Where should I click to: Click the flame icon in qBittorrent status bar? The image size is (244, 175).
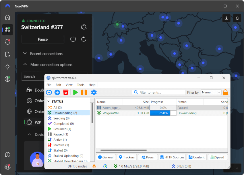[94, 166]
